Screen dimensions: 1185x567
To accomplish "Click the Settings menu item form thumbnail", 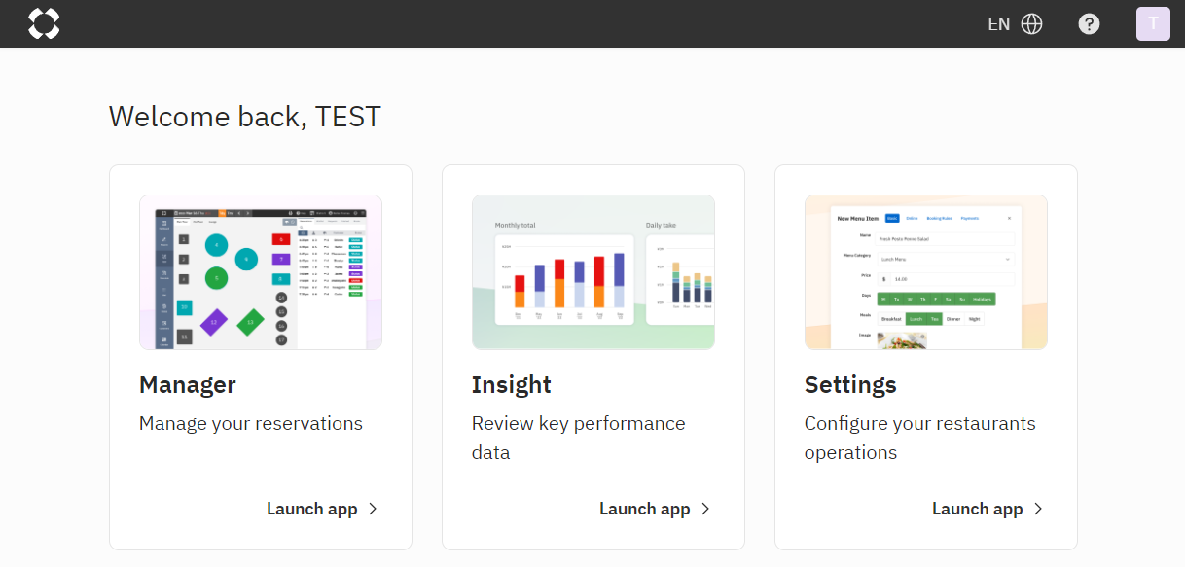I will pos(926,272).
